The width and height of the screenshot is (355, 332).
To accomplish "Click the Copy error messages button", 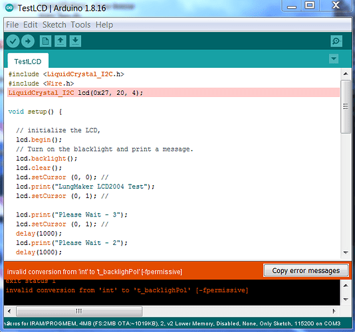I will pos(306,270).
